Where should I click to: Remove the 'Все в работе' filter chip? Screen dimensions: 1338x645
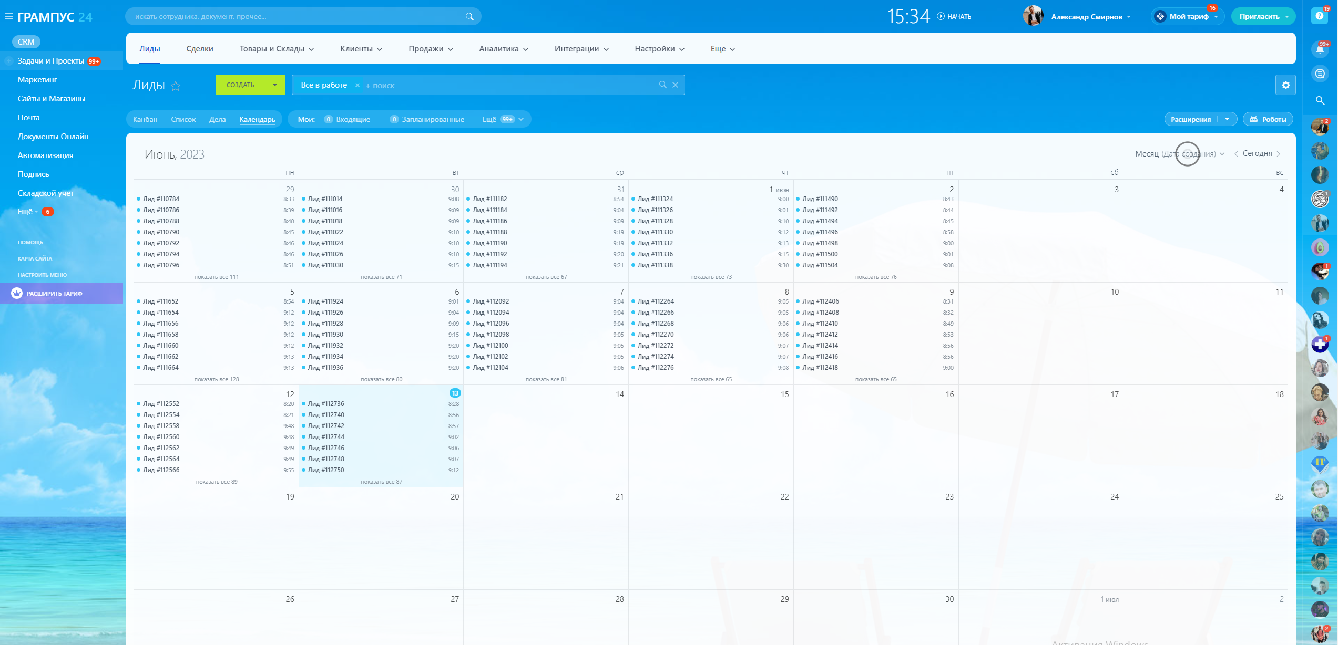click(x=358, y=85)
